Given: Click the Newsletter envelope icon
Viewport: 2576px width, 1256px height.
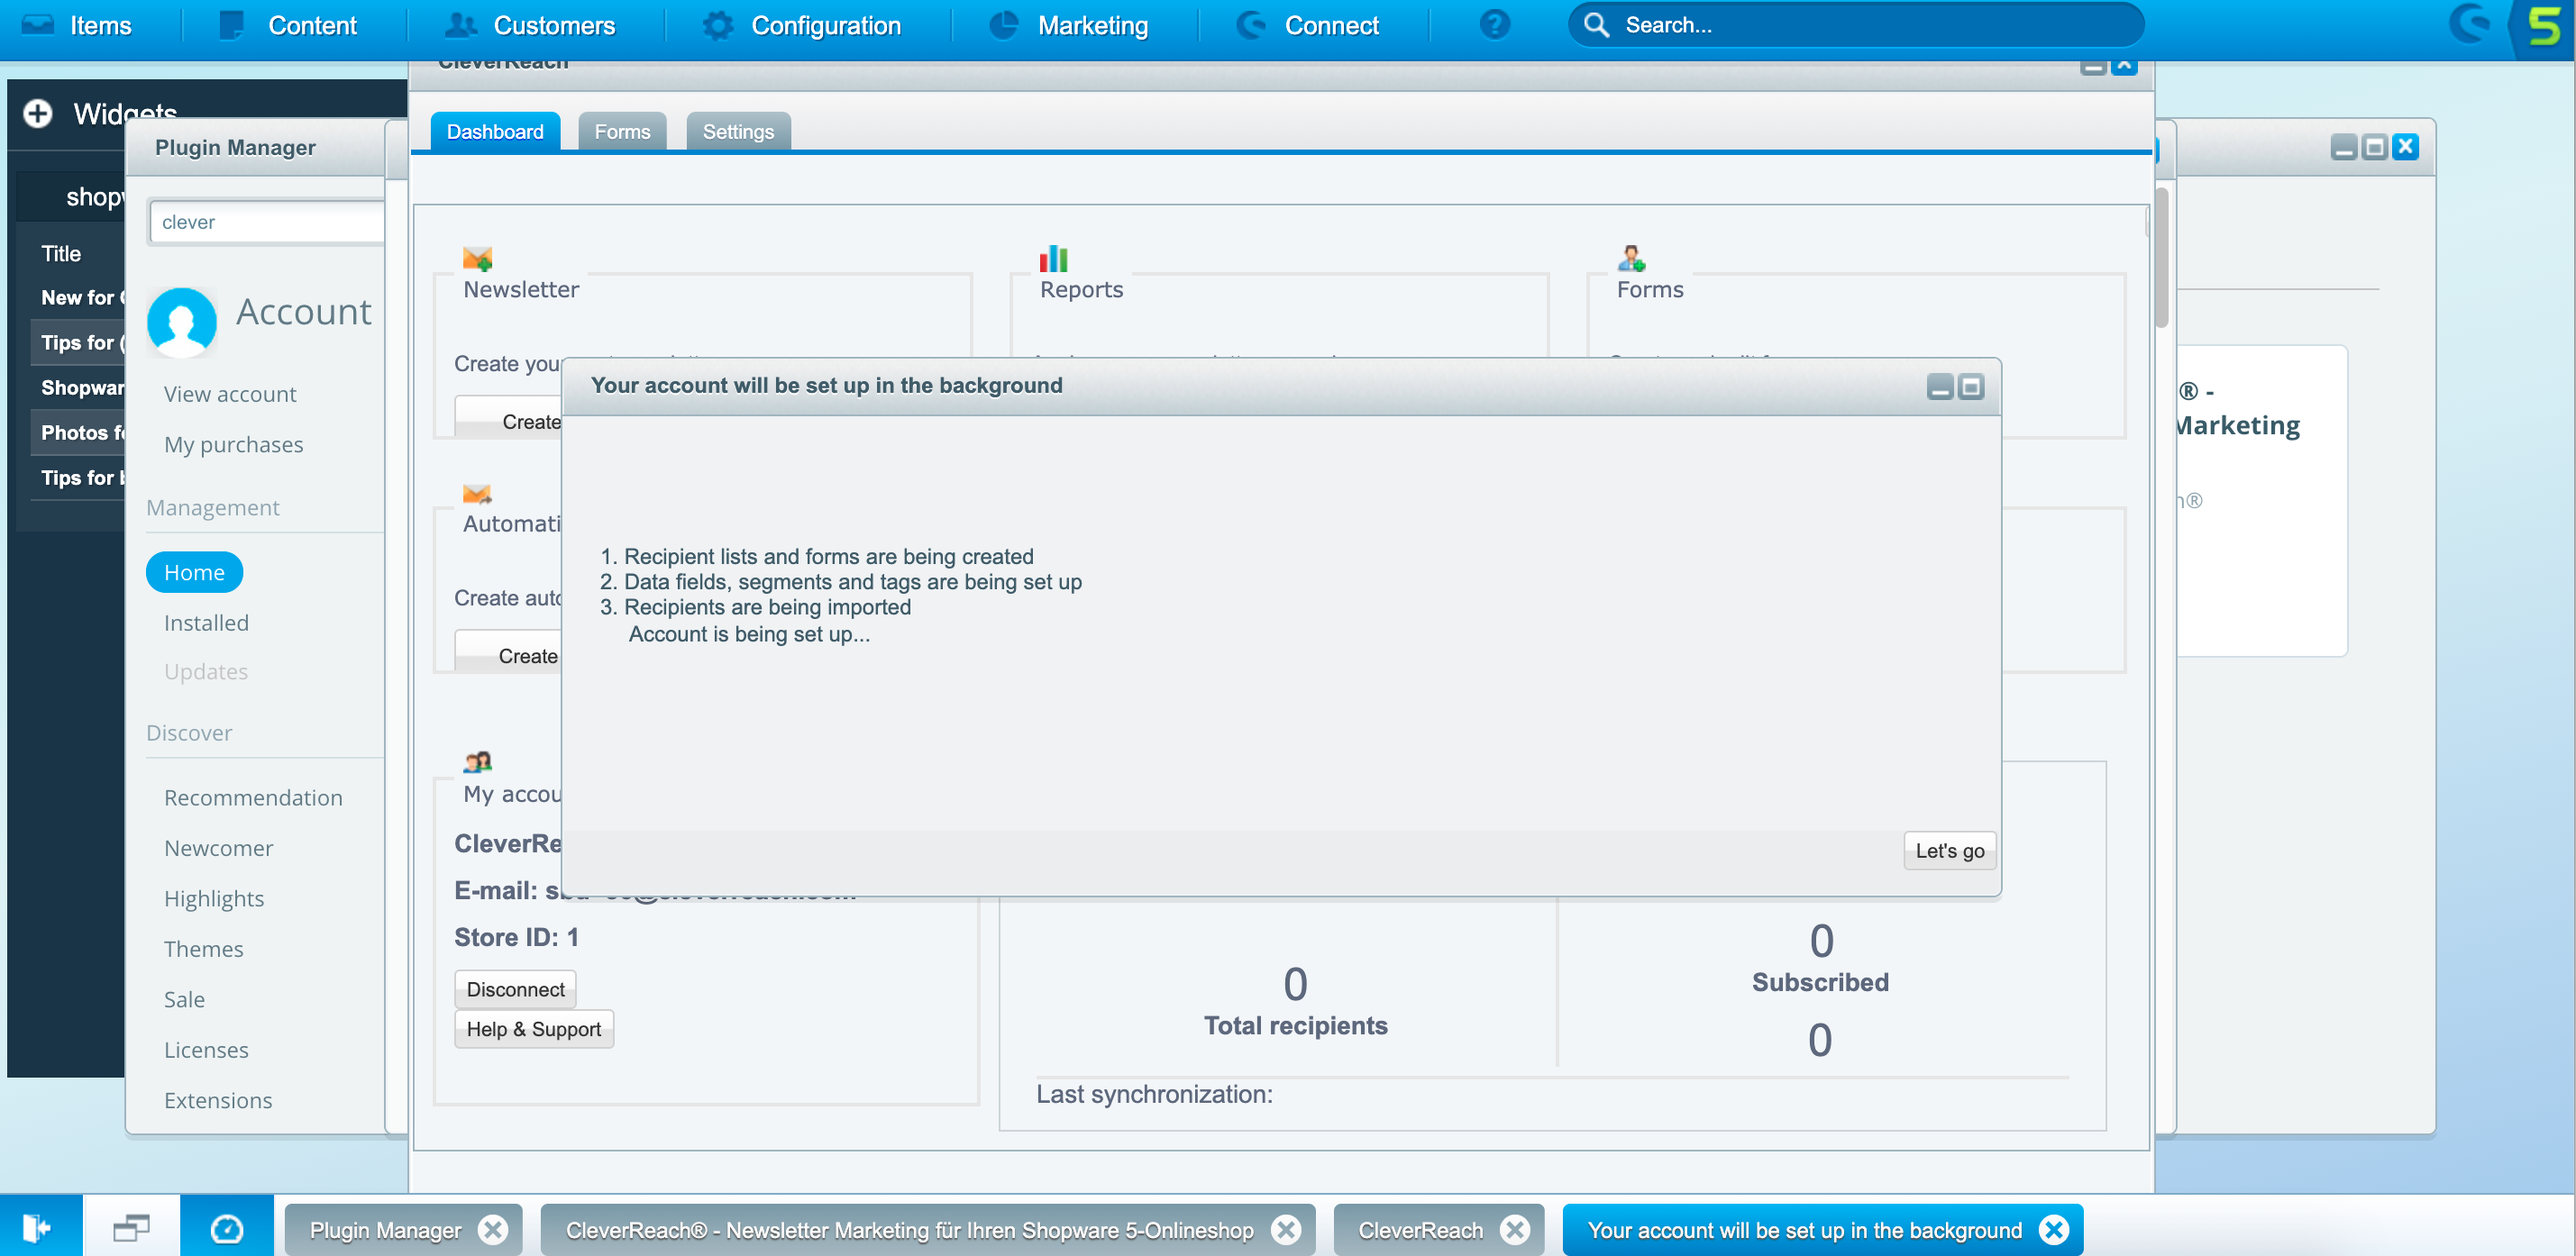Looking at the screenshot, I should [477, 259].
